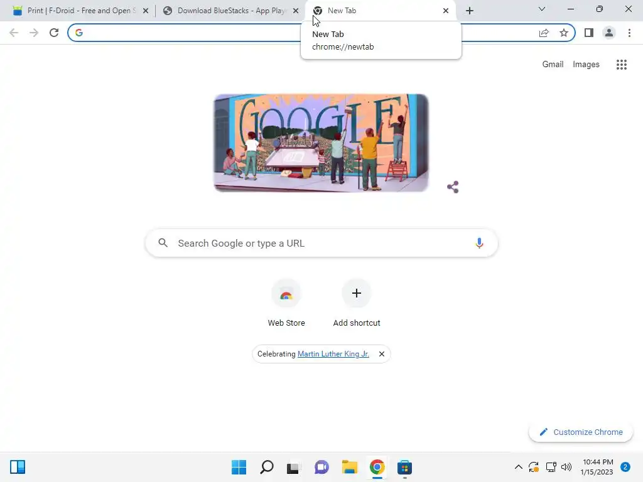Screen dimensions: 643x482
Task: Click the Google search box
Action: [321, 243]
